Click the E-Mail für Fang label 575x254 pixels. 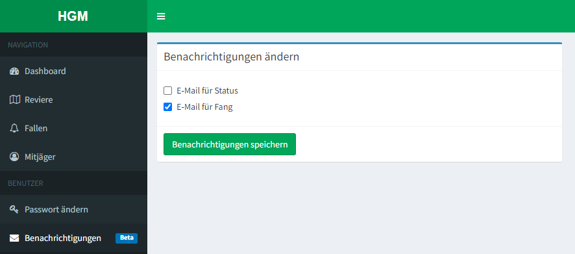(x=204, y=107)
